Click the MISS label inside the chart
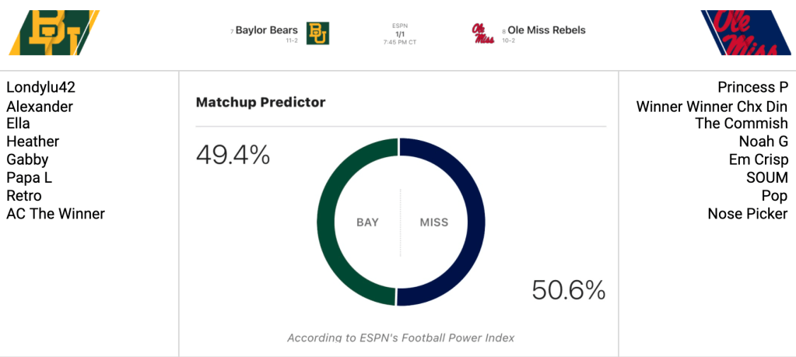 pos(433,222)
